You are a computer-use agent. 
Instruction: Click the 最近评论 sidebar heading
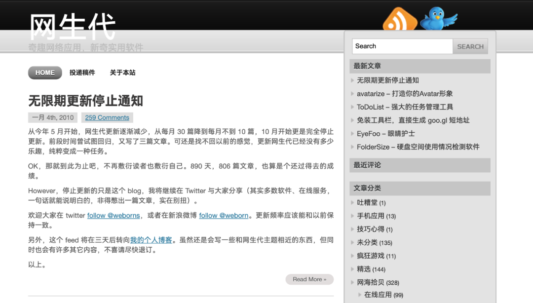pos(420,165)
